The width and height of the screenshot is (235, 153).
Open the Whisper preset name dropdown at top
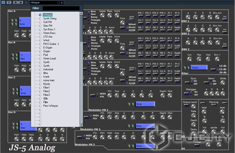(44, 2)
